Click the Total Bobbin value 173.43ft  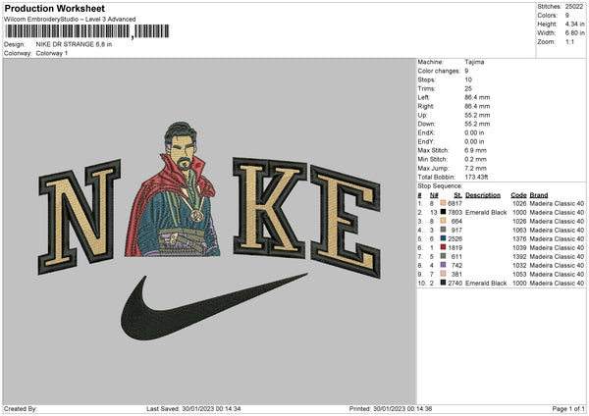(x=476, y=177)
